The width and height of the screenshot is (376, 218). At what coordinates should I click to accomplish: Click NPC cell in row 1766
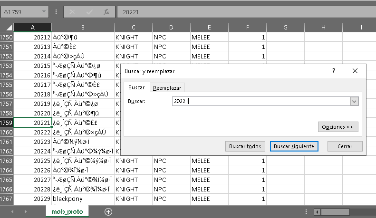171,189
